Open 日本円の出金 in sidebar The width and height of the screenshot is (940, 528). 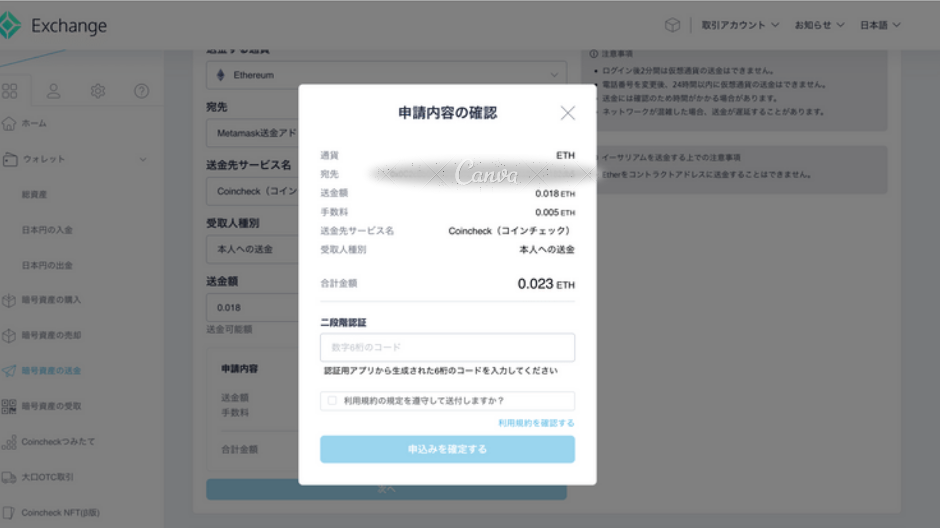pos(47,265)
